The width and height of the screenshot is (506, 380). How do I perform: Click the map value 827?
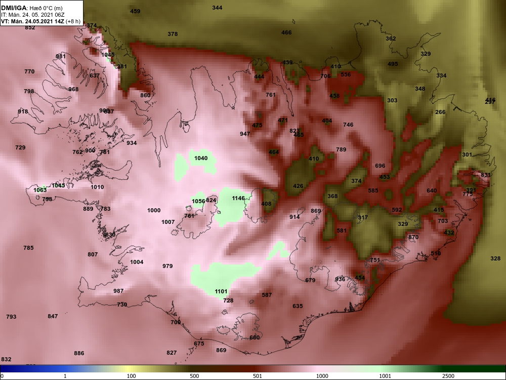[172, 353]
